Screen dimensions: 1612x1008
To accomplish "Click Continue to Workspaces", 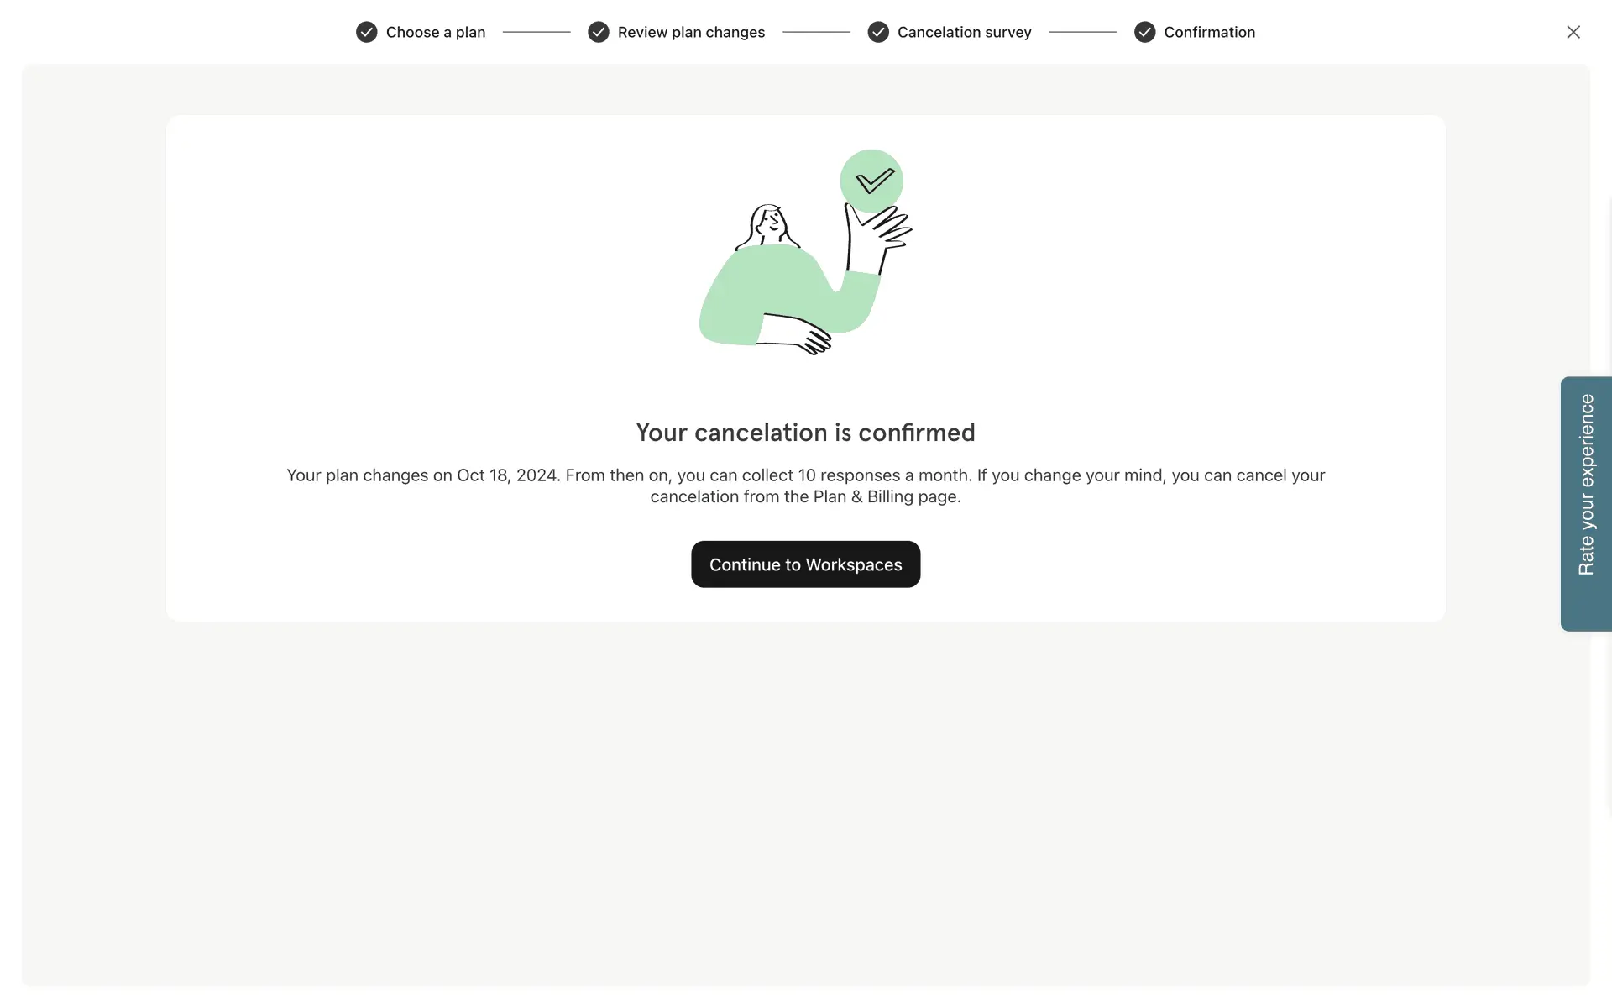I will tap(805, 564).
